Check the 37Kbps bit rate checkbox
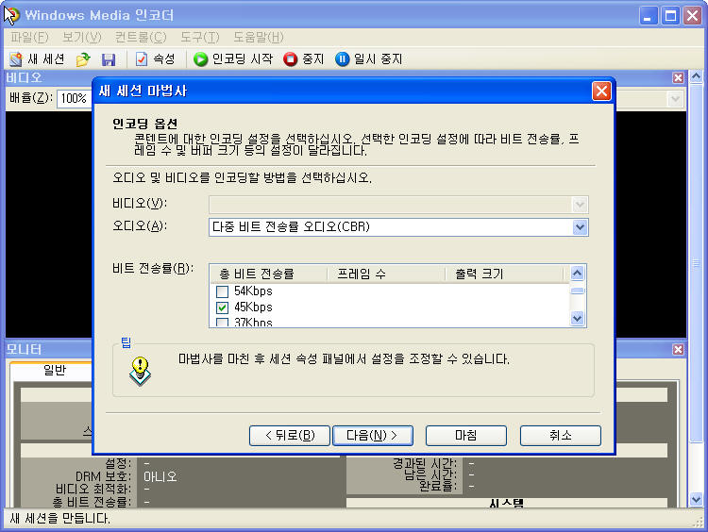Screen dimensions: 708x532 222,323
